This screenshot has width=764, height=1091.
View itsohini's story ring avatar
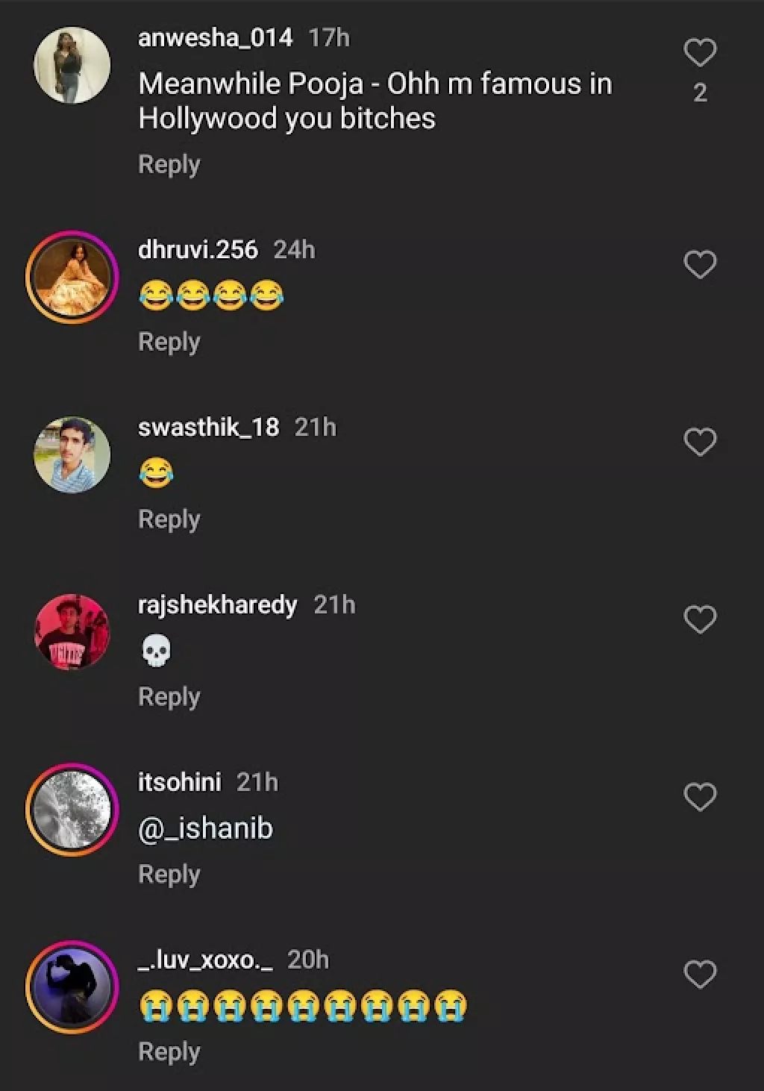pyautogui.click(x=72, y=810)
